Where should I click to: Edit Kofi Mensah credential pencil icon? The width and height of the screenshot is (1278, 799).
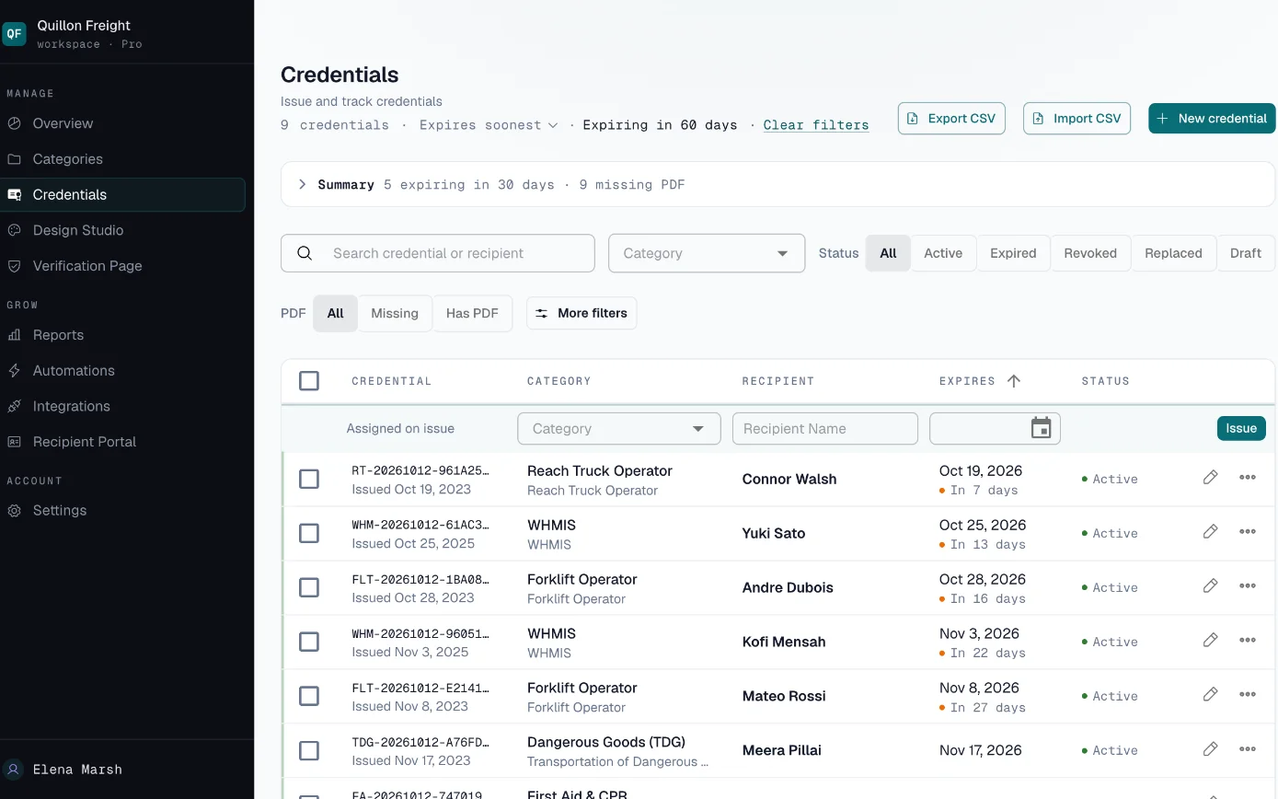coord(1210,640)
